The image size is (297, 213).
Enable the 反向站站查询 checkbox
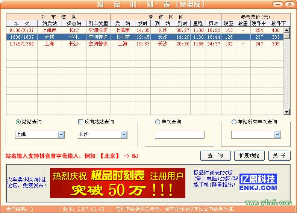[80, 122]
